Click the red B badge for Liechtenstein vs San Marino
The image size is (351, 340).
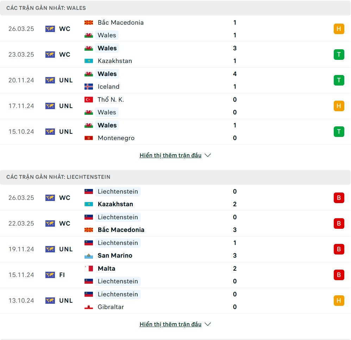(339, 249)
